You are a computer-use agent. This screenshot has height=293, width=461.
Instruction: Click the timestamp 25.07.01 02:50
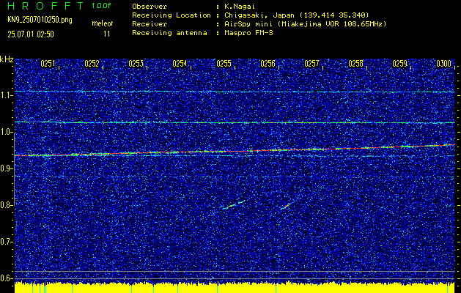31,34
